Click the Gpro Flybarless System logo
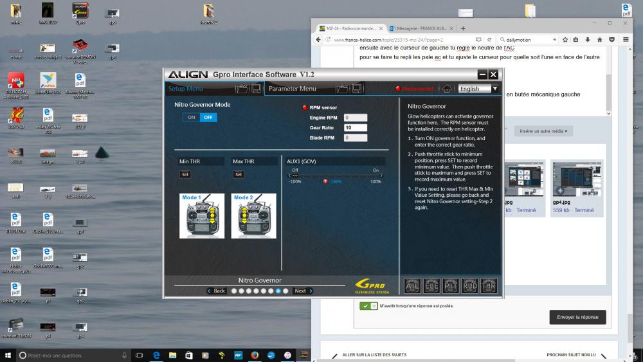The height and width of the screenshot is (362, 643). click(x=372, y=286)
